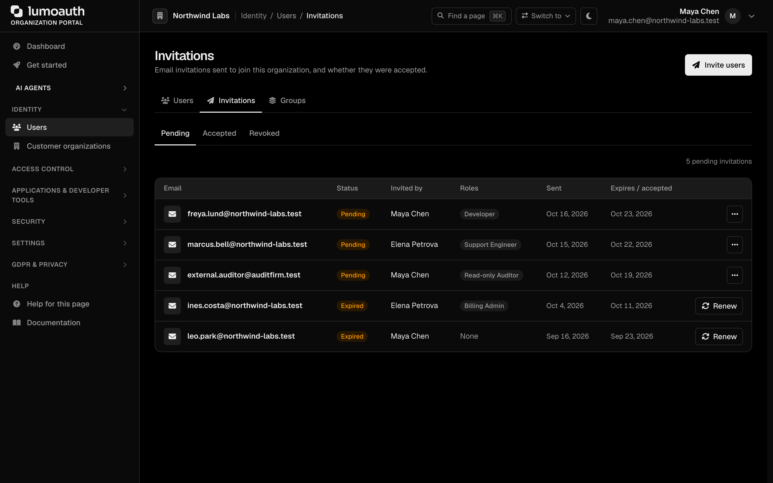This screenshot has height=483, width=773.
Task: Expand Applications & Developer Tools section
Action: pos(70,195)
